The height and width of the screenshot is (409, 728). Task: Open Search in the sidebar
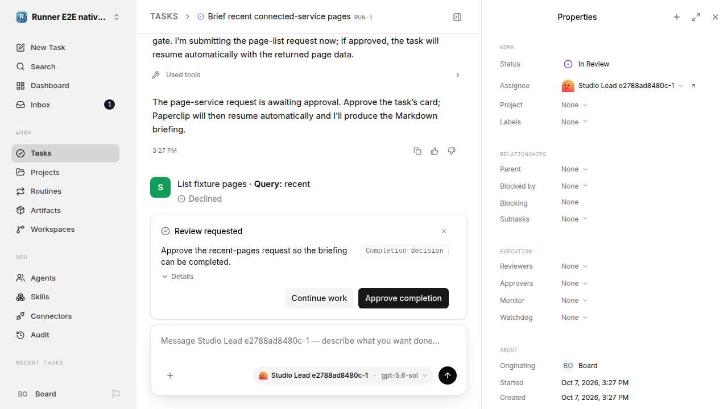[65, 66]
